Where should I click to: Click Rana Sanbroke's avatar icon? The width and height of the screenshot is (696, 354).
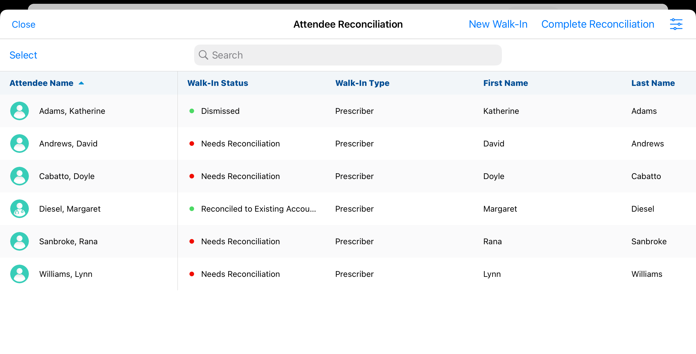coord(20,241)
